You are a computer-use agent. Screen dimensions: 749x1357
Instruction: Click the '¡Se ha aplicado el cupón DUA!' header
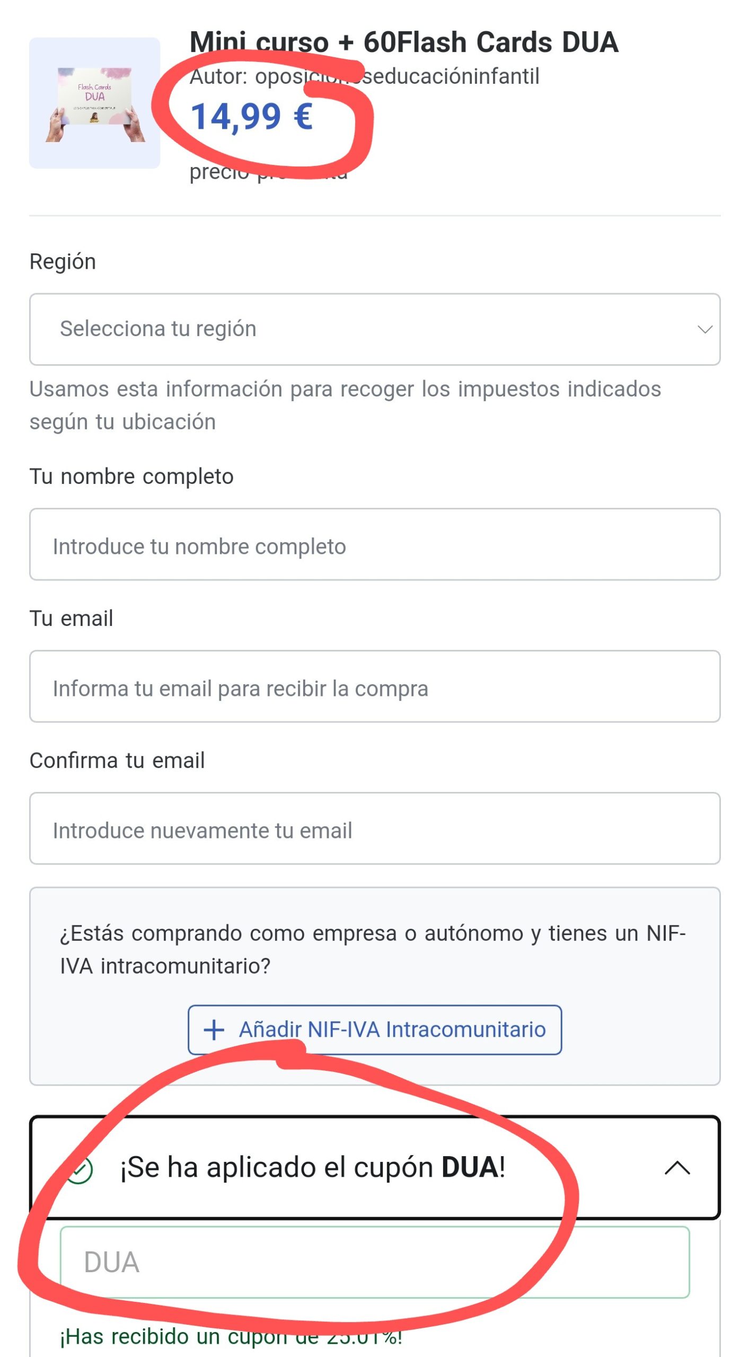(x=313, y=1167)
